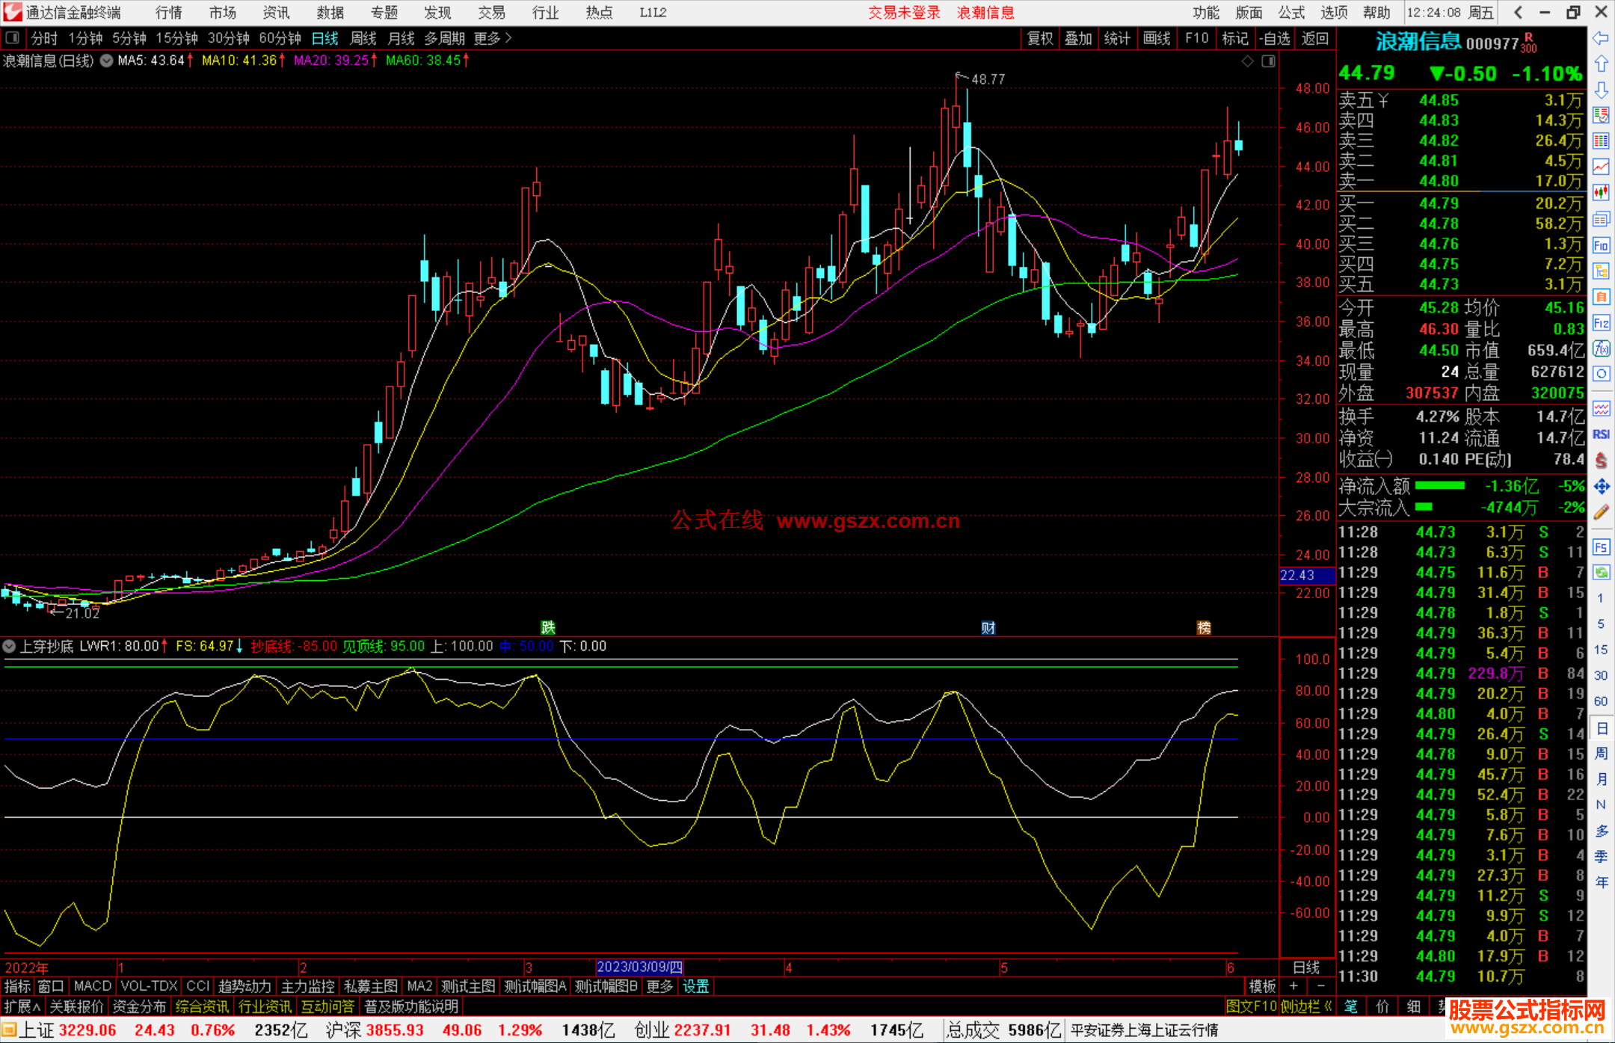The width and height of the screenshot is (1615, 1043).
Task: Click the 交易未登录 link
Action: click(x=904, y=12)
